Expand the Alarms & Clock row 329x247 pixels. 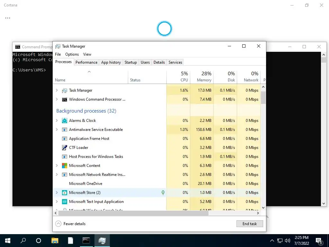tap(57, 121)
